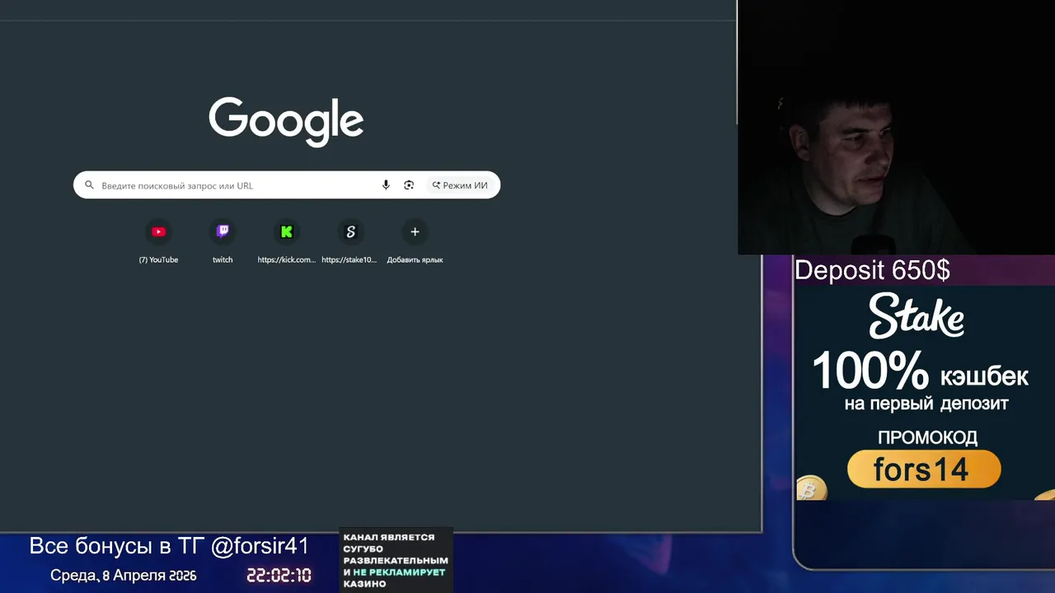Click the (7) YouTube label

[x=158, y=259]
